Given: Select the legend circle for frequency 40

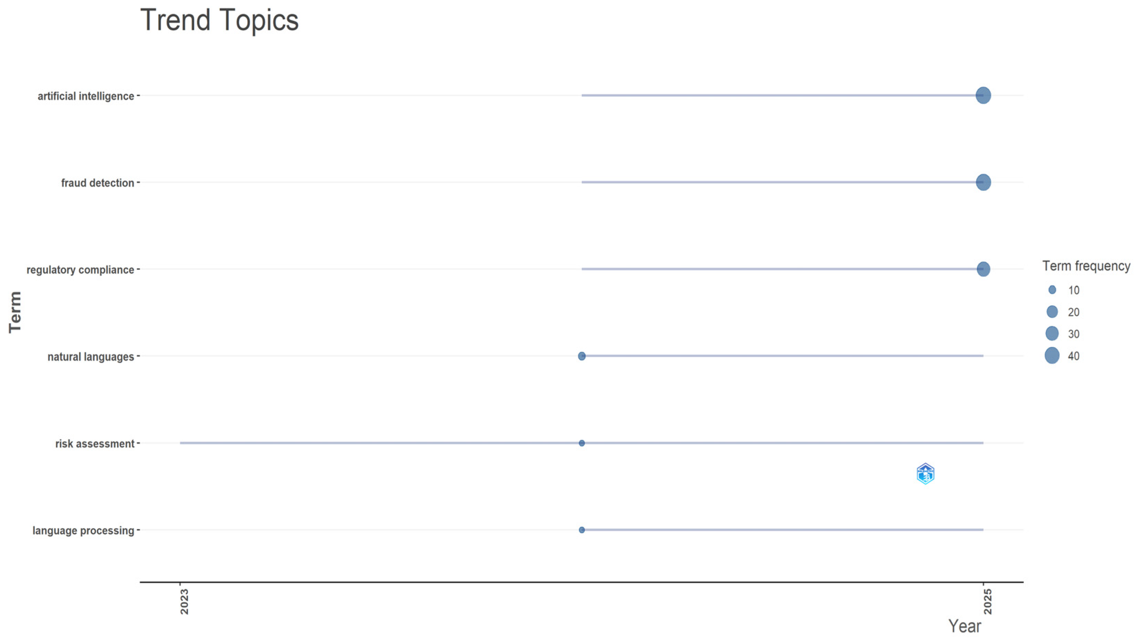Looking at the screenshot, I should pyautogui.click(x=1052, y=355).
